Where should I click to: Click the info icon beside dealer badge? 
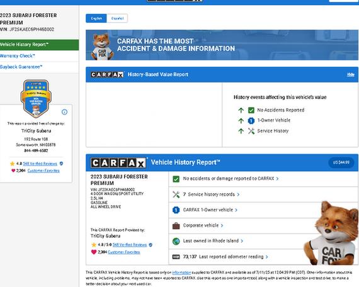coord(65,112)
